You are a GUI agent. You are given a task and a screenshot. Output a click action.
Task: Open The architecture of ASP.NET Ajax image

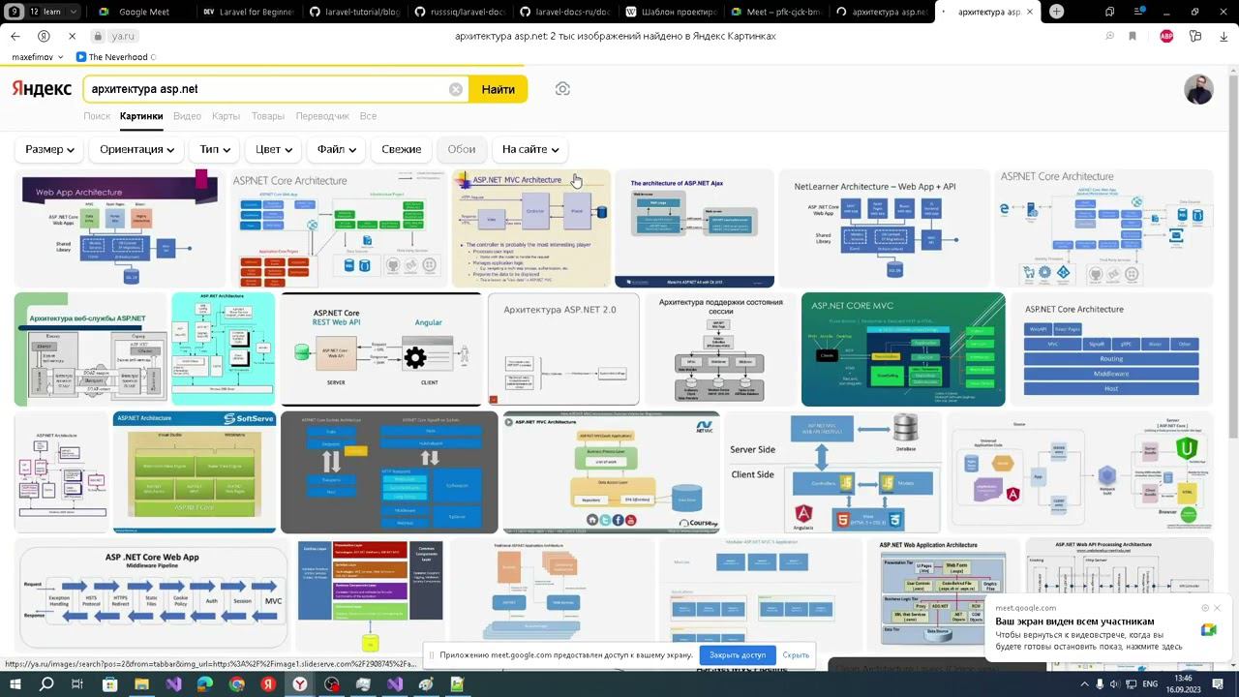(695, 229)
